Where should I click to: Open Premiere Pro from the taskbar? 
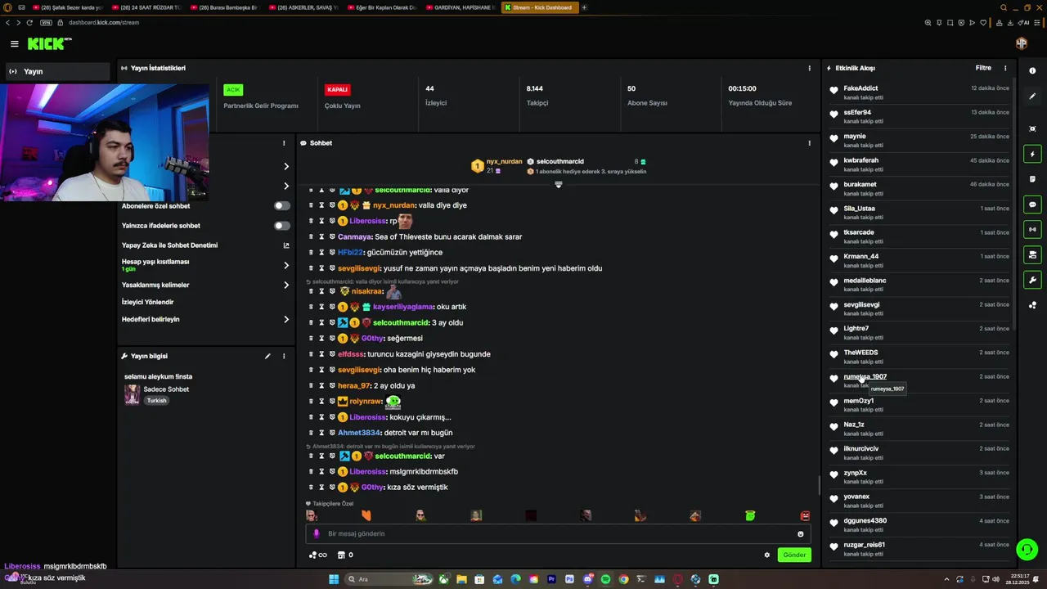551,579
